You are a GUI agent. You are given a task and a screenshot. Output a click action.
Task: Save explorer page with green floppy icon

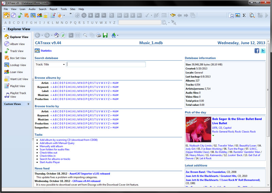105,35
